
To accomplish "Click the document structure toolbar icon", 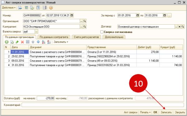I will [x=38, y=8].
